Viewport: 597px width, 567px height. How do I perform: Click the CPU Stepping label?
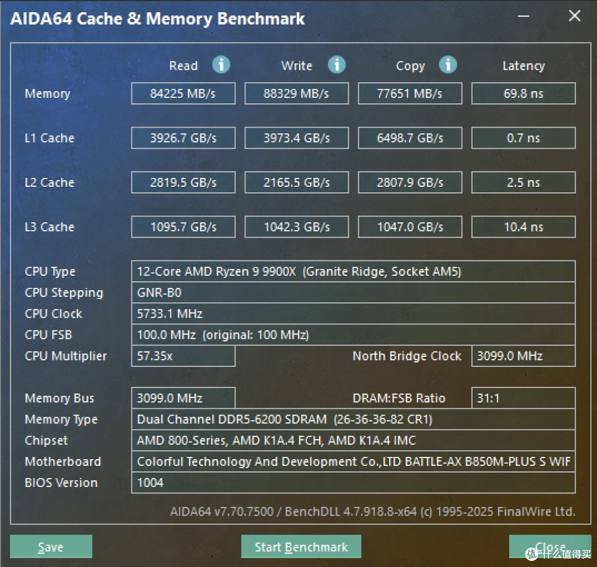(x=64, y=293)
